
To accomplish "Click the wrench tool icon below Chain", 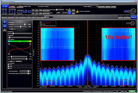I will pos(5,30).
